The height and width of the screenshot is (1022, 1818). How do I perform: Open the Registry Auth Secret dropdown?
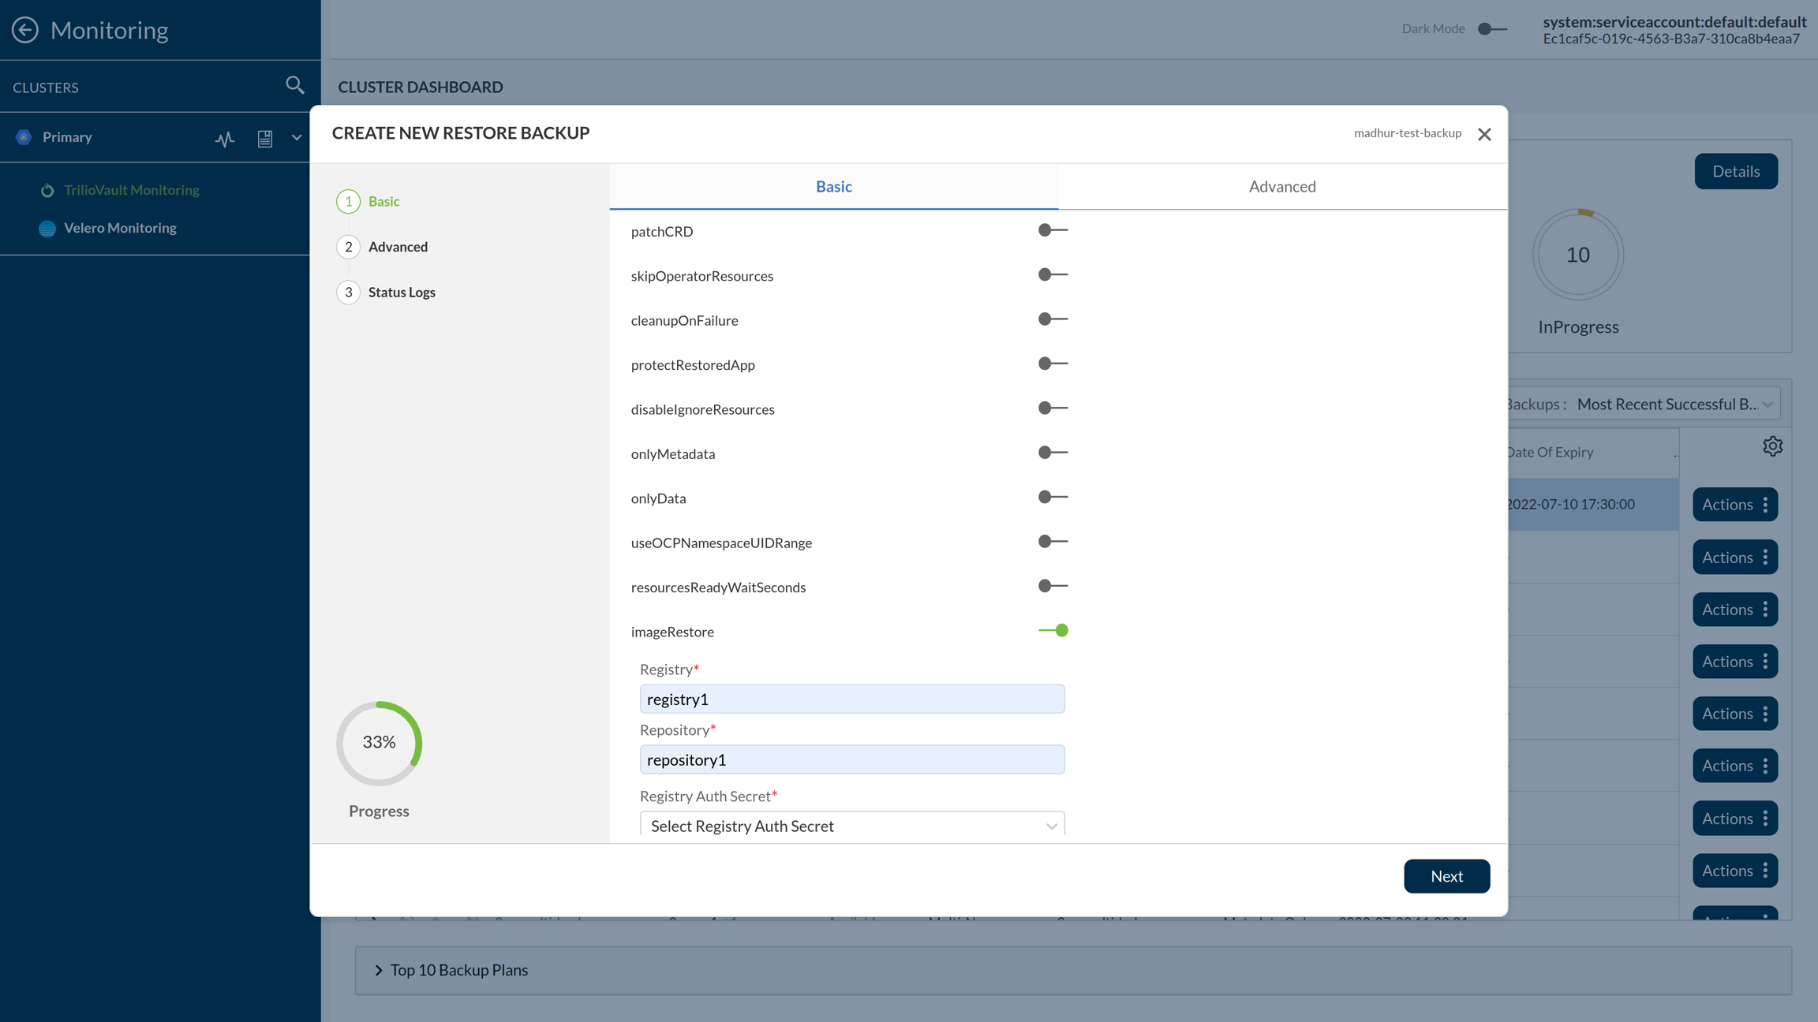851,826
